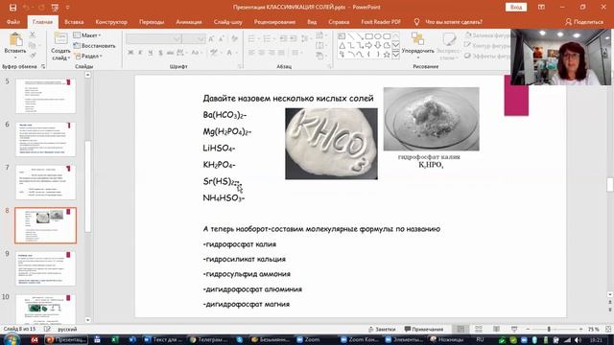Open the font size combo box
Image resolution: width=614 pixels, height=345 pixels.
(194, 38)
